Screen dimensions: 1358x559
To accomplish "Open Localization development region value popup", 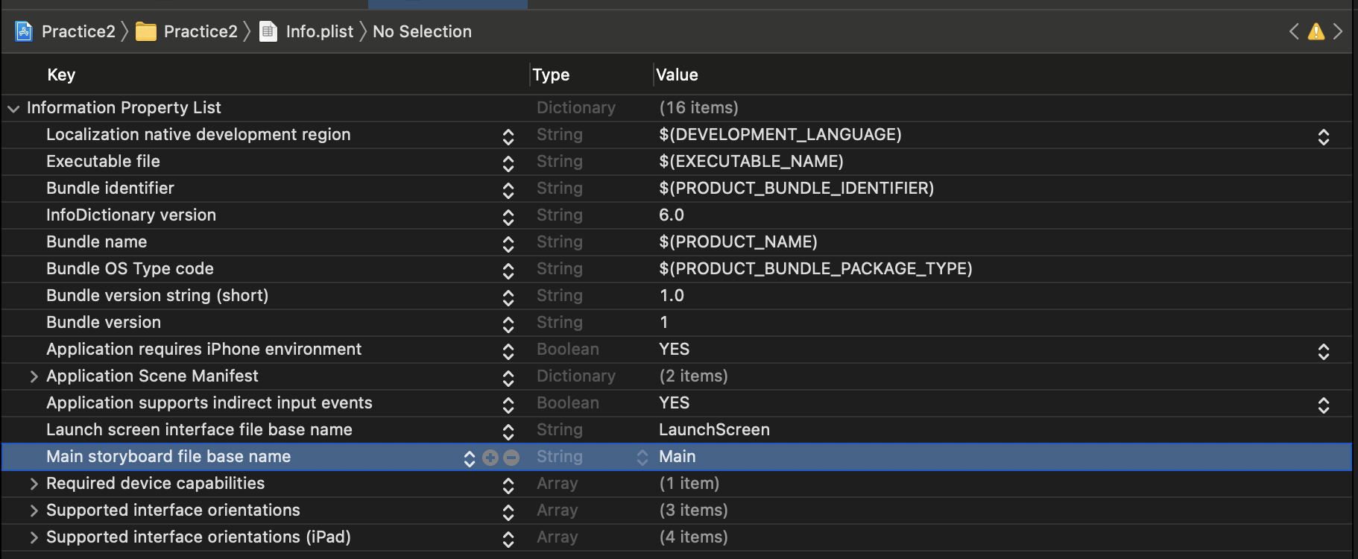I will pyautogui.click(x=1324, y=136).
